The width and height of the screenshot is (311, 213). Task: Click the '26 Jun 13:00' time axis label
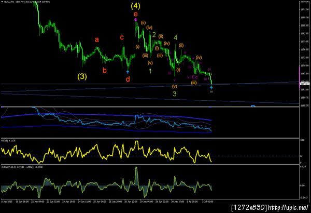[131, 202]
